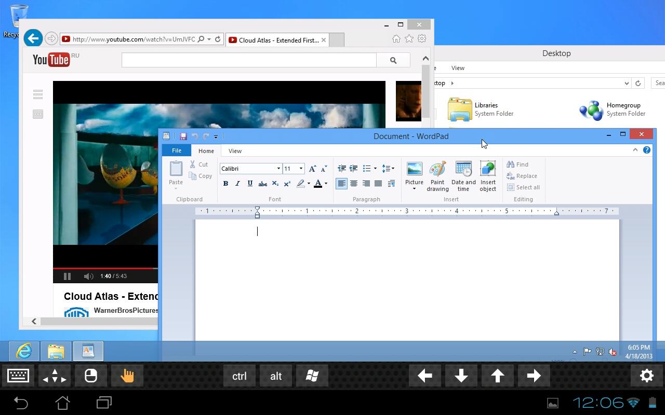This screenshot has width=665, height=415.
Task: Center align the paragraph
Action: 354,184
